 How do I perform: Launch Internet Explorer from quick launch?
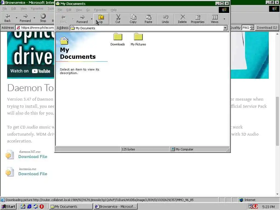(x=29, y=206)
